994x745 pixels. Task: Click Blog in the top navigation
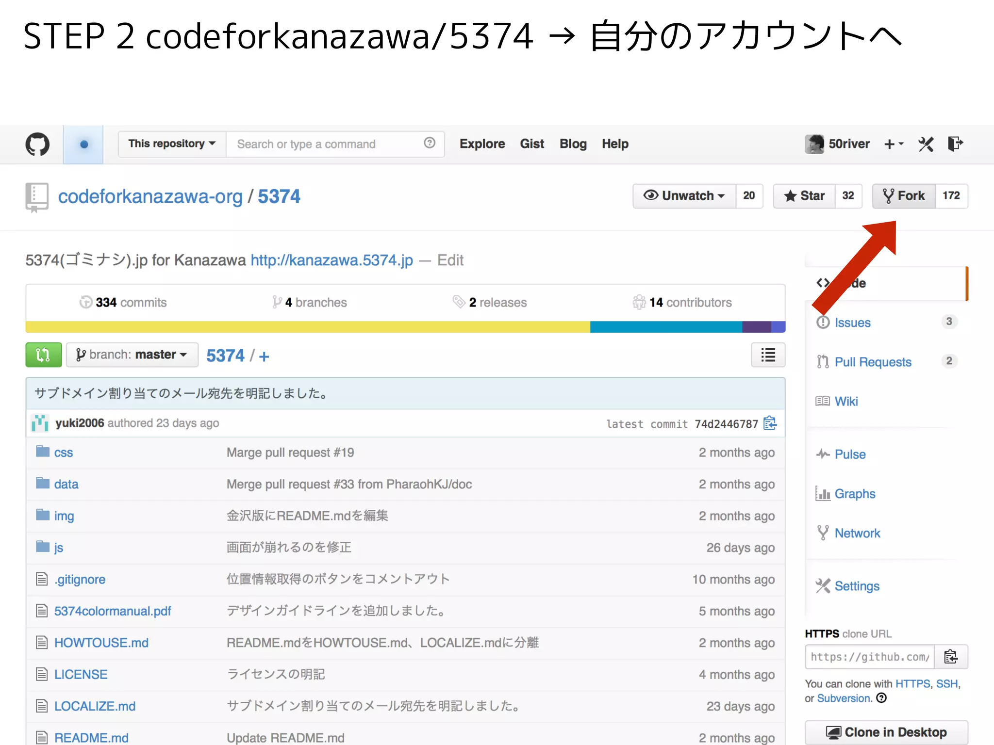point(573,144)
